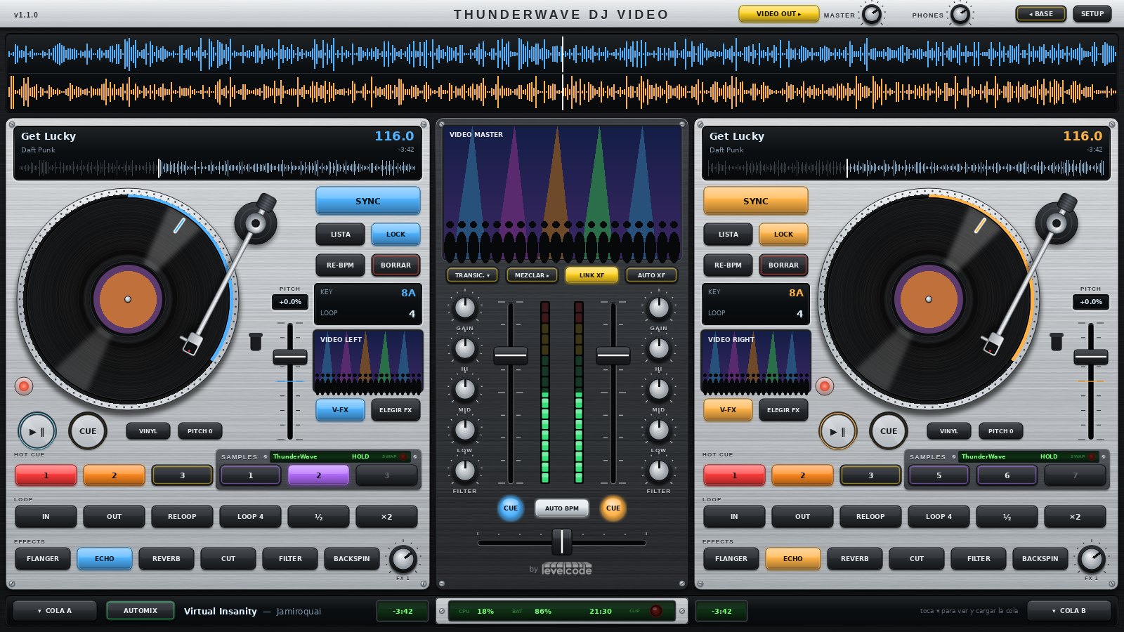Toggle HOLD in left deck samples
Viewport: 1124px width, 632px height.
(360, 456)
